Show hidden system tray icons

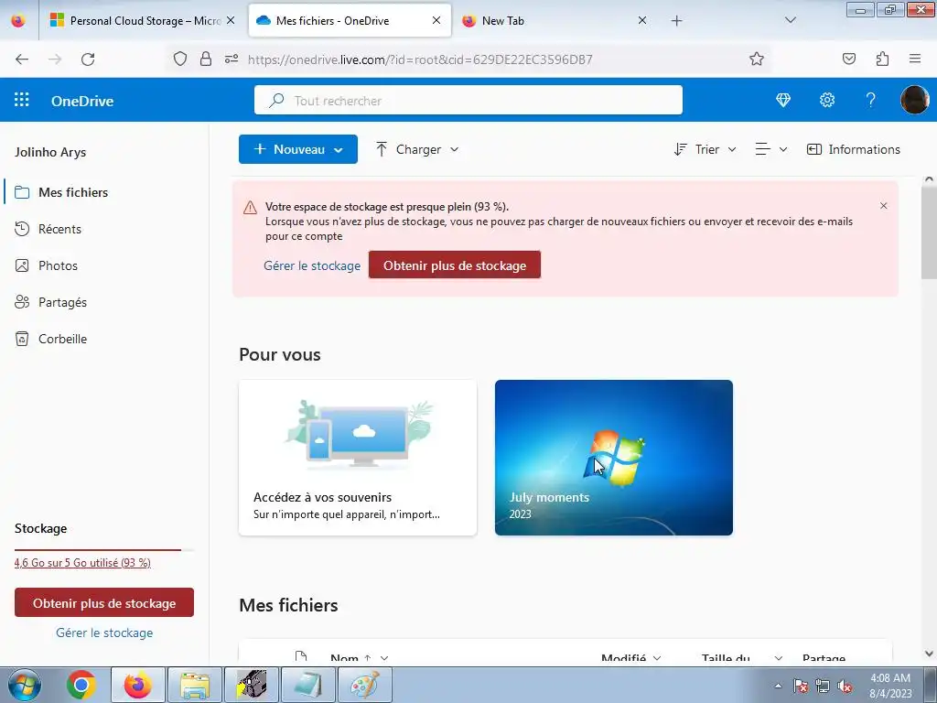(778, 686)
